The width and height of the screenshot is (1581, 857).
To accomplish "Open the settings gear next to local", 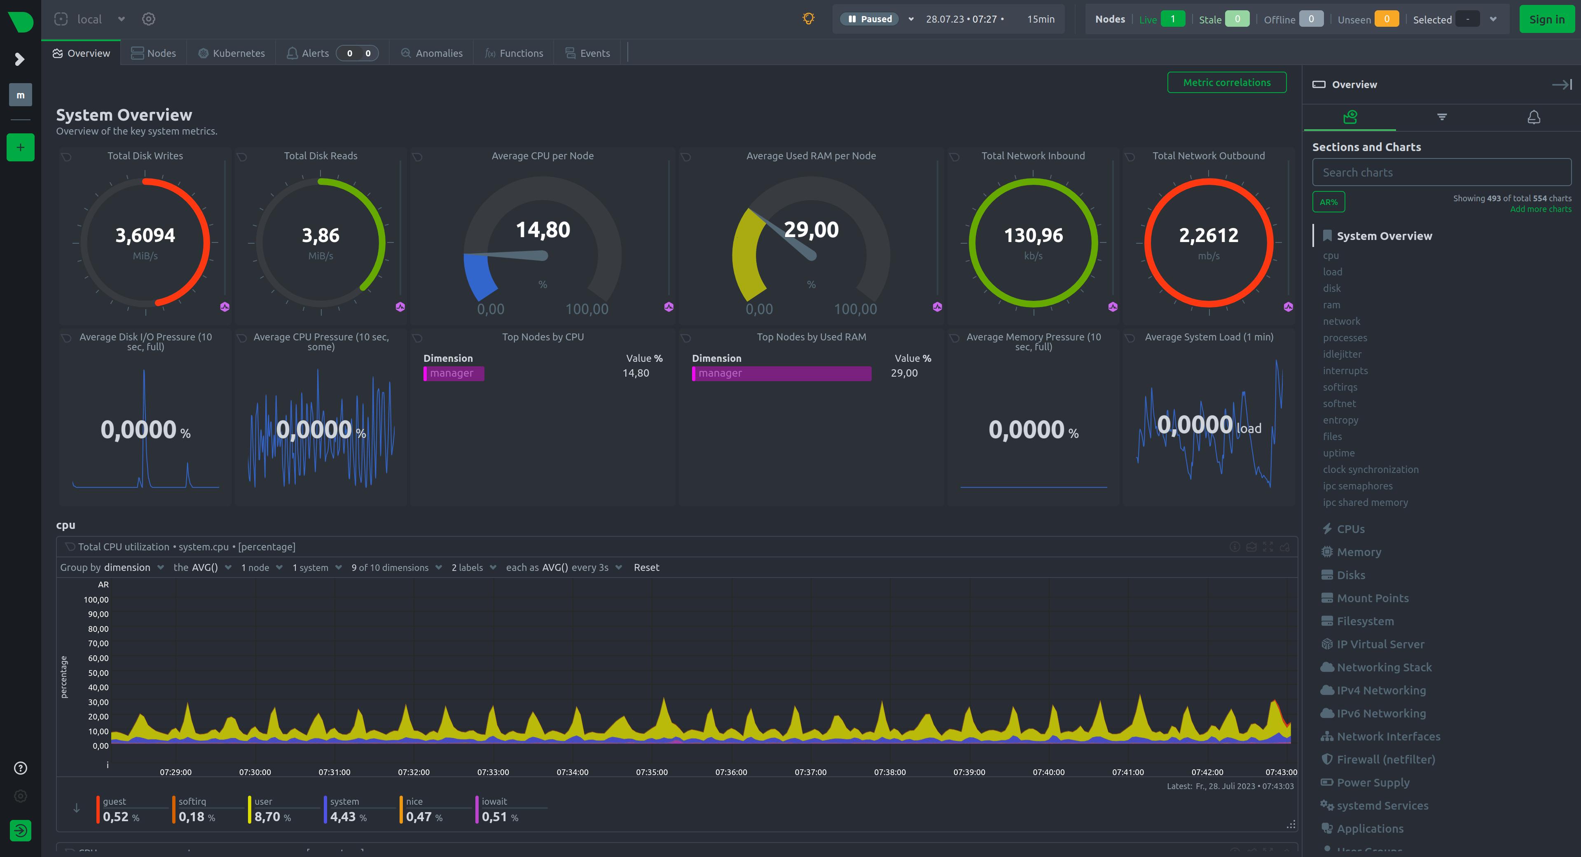I will click(x=149, y=19).
